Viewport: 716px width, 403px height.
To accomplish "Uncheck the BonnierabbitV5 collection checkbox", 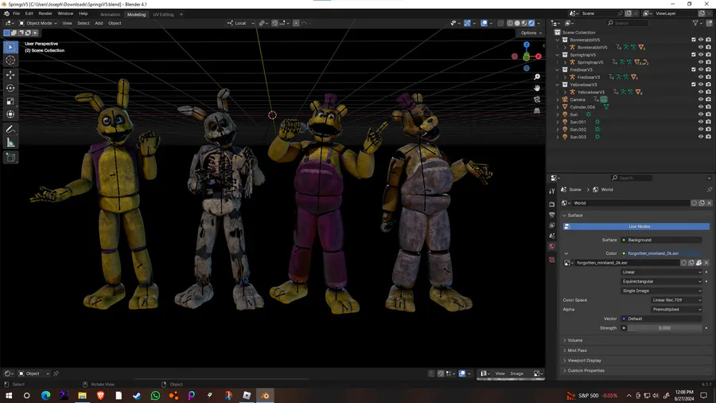I will click(x=694, y=40).
